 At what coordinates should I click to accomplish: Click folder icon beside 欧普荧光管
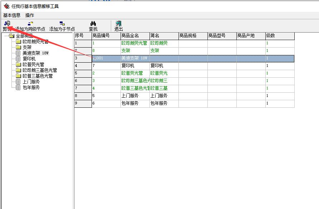[x=19, y=64]
